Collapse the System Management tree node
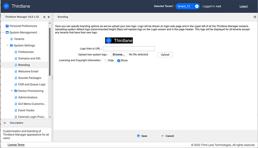This screenshot has width=258, height=148. pos(3,32)
